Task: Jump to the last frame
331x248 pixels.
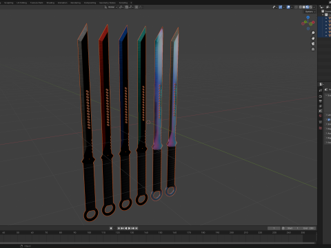Action: pos(137,228)
